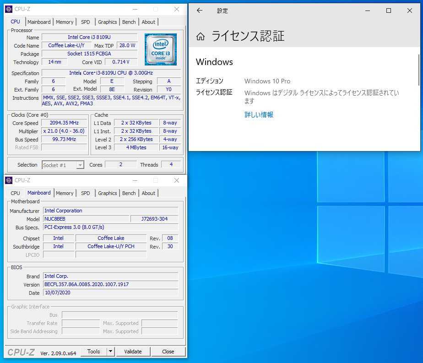Minimize the CPU-Z window showing Motherboard info

(x=135, y=180)
